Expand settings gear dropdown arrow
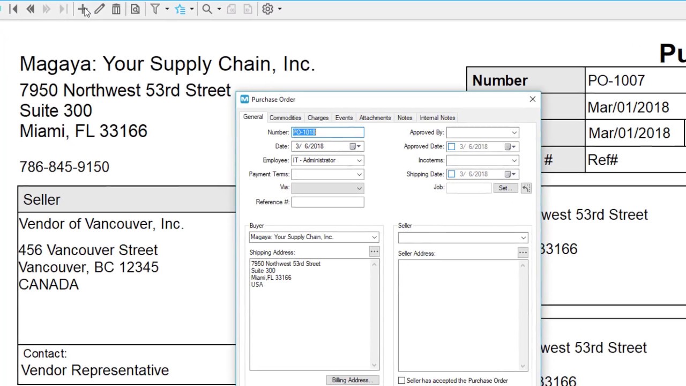This screenshot has width=686, height=386. point(279,9)
